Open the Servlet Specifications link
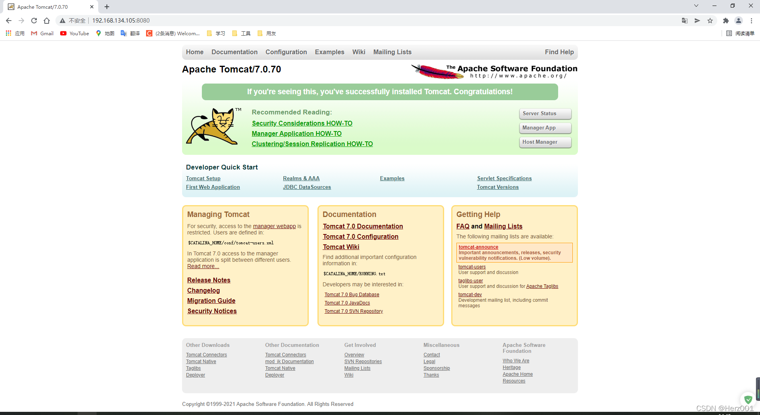 (504, 179)
